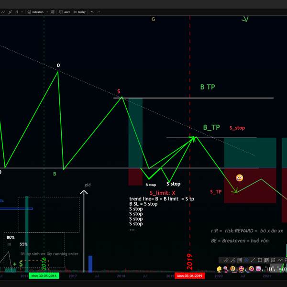Click the '2018' time axis label
This screenshot has height=287, width=287.
121,276
